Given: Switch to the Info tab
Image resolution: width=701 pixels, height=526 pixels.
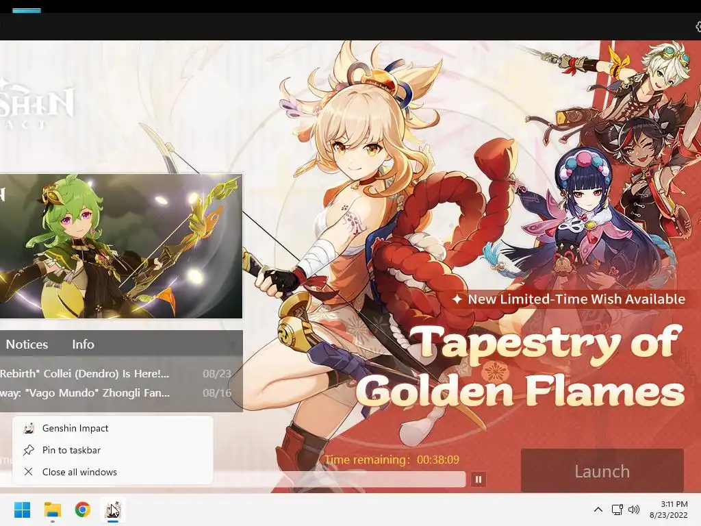Looking at the screenshot, I should pos(83,345).
